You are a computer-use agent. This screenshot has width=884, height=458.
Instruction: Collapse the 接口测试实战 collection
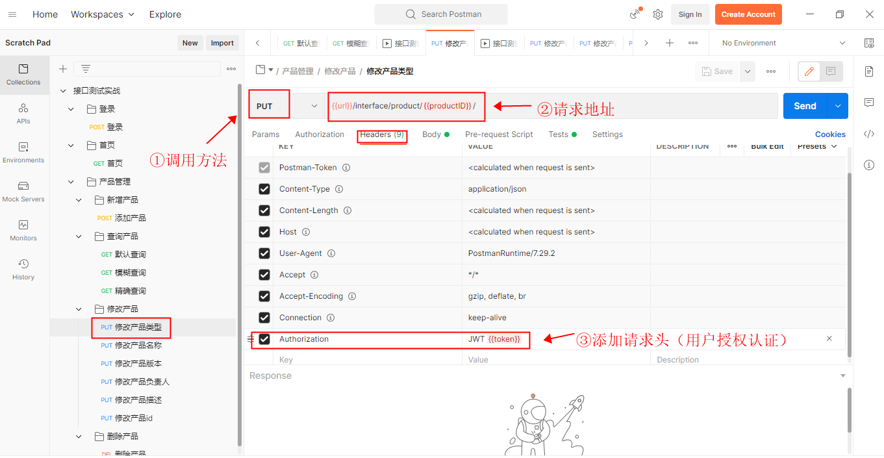point(63,91)
